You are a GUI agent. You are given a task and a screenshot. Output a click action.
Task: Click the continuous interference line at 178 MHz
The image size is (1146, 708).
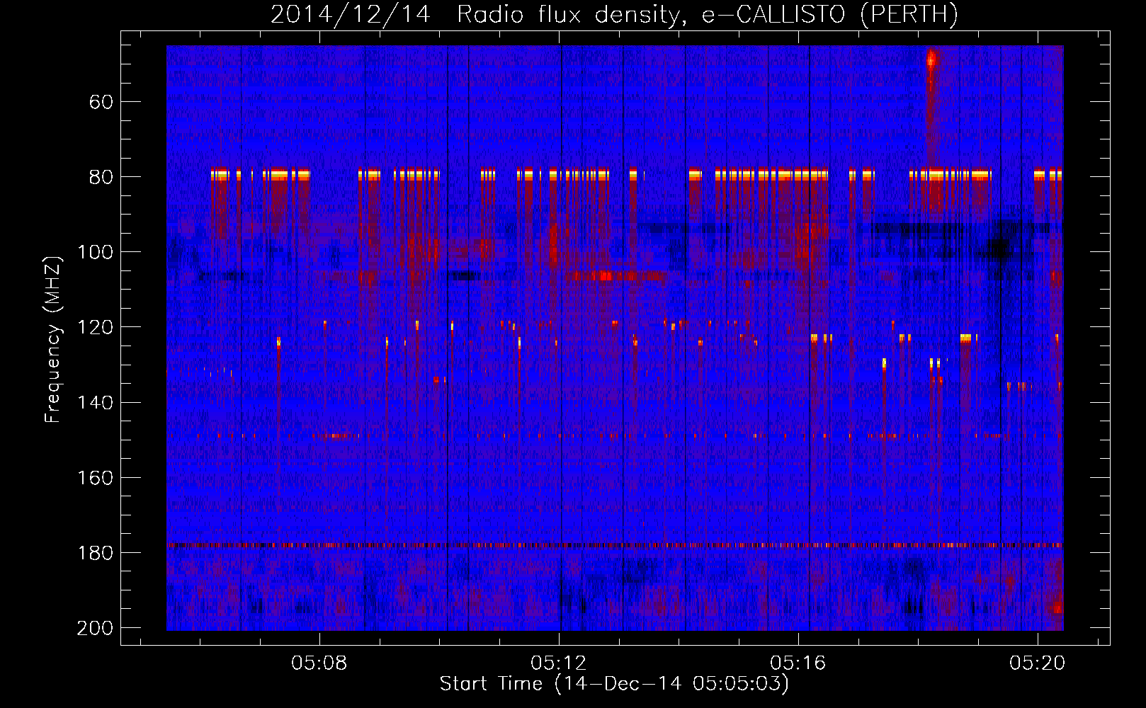coord(615,545)
